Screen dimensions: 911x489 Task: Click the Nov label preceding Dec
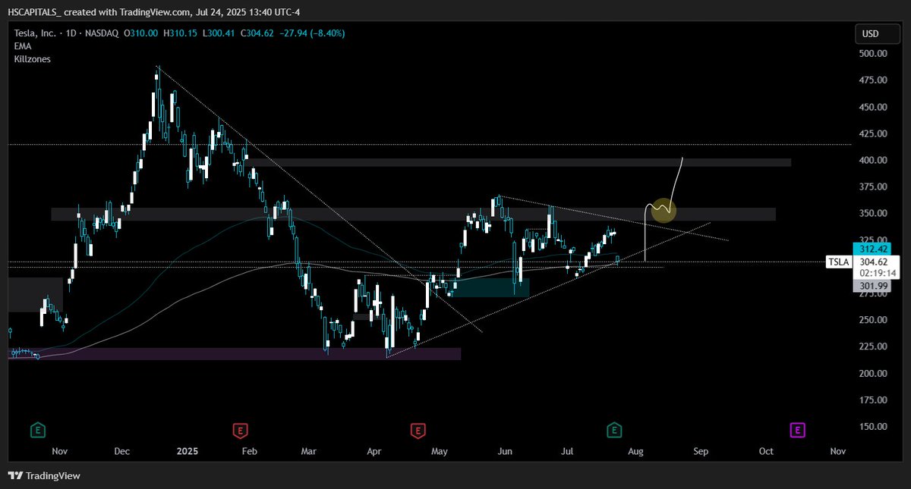[59, 451]
